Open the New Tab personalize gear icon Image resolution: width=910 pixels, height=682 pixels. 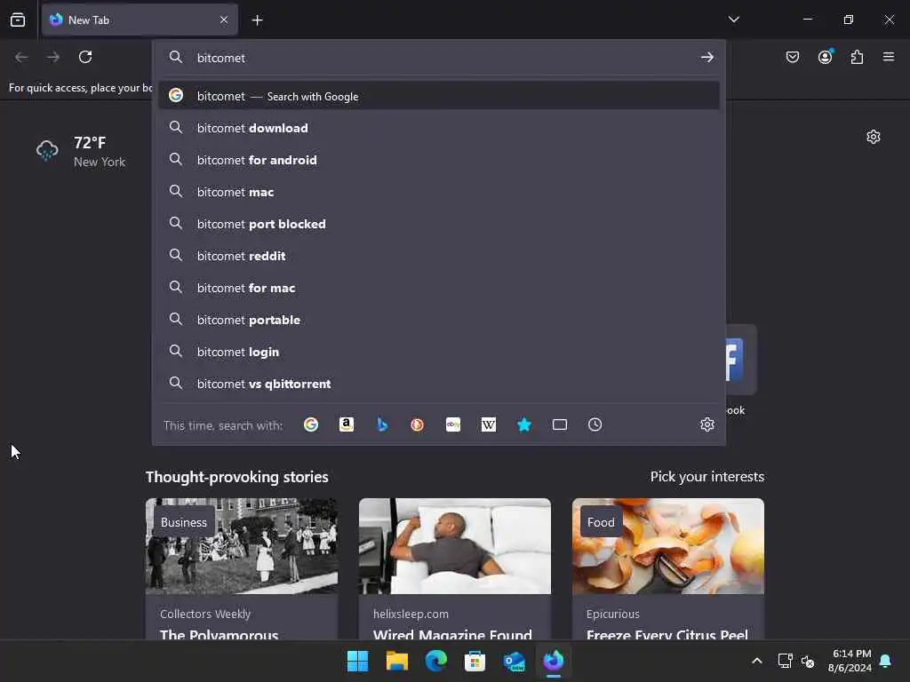click(x=873, y=137)
